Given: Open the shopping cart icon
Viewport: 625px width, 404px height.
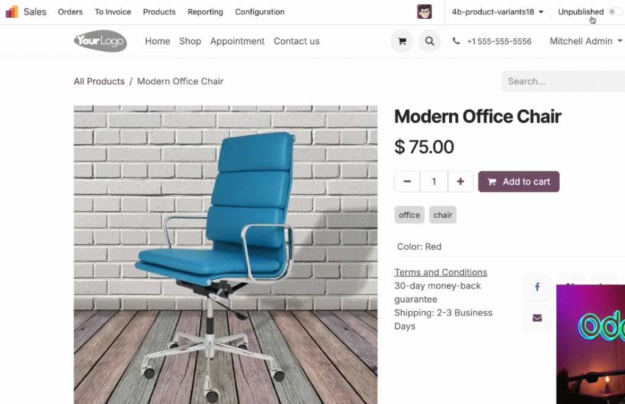Looking at the screenshot, I should (402, 41).
